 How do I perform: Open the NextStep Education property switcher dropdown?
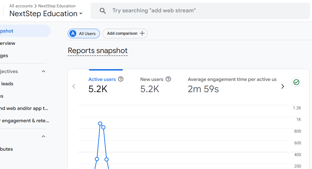pyautogui.click(x=81, y=14)
